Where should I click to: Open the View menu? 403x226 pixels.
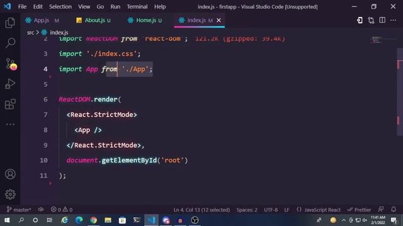[84, 7]
